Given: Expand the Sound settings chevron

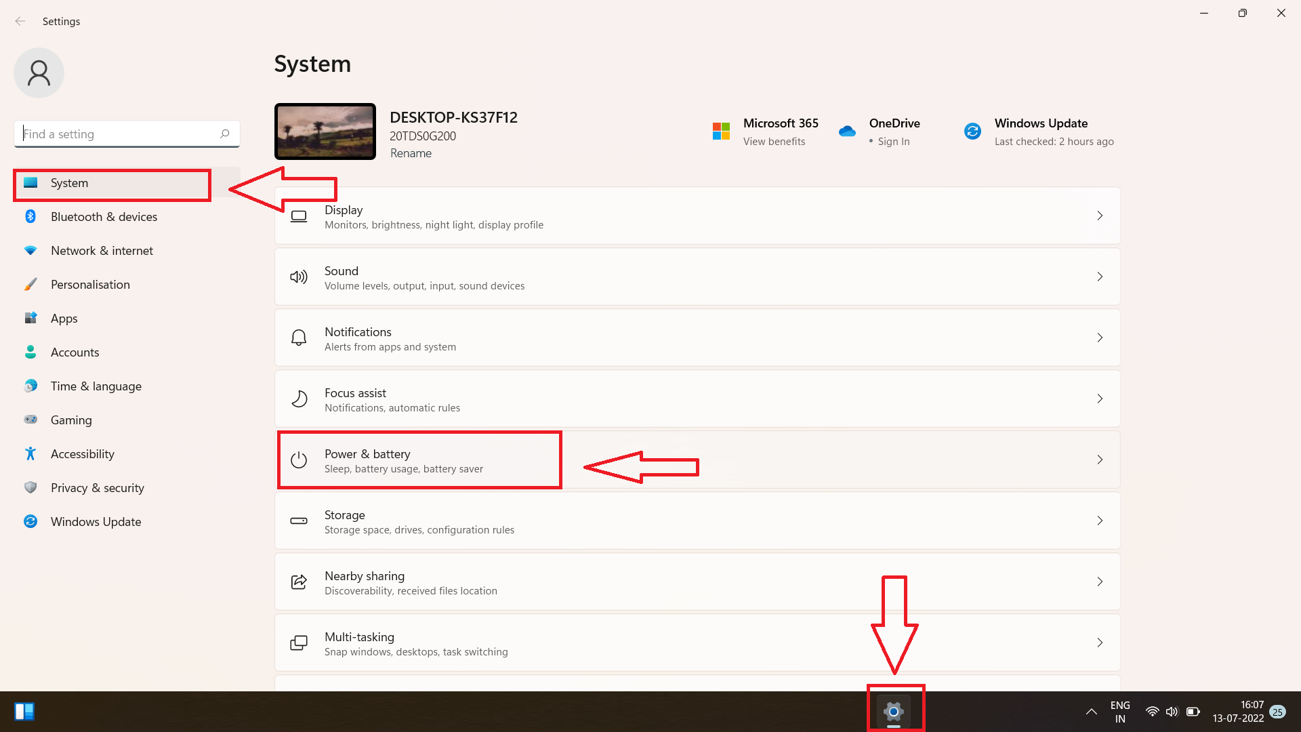Looking at the screenshot, I should (1100, 277).
